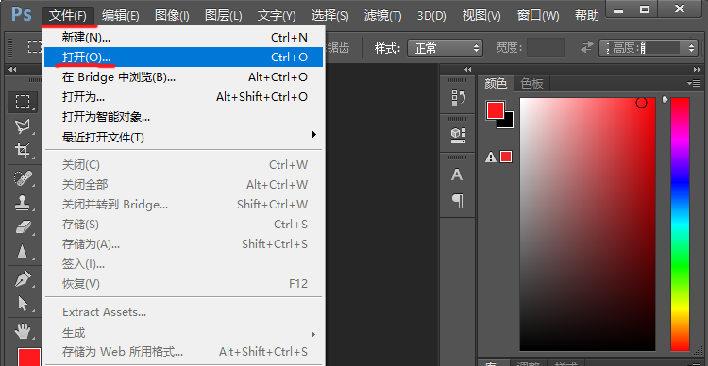The width and height of the screenshot is (708, 366).
Task: Switch to the 颜色 panel tab
Action: 496,84
